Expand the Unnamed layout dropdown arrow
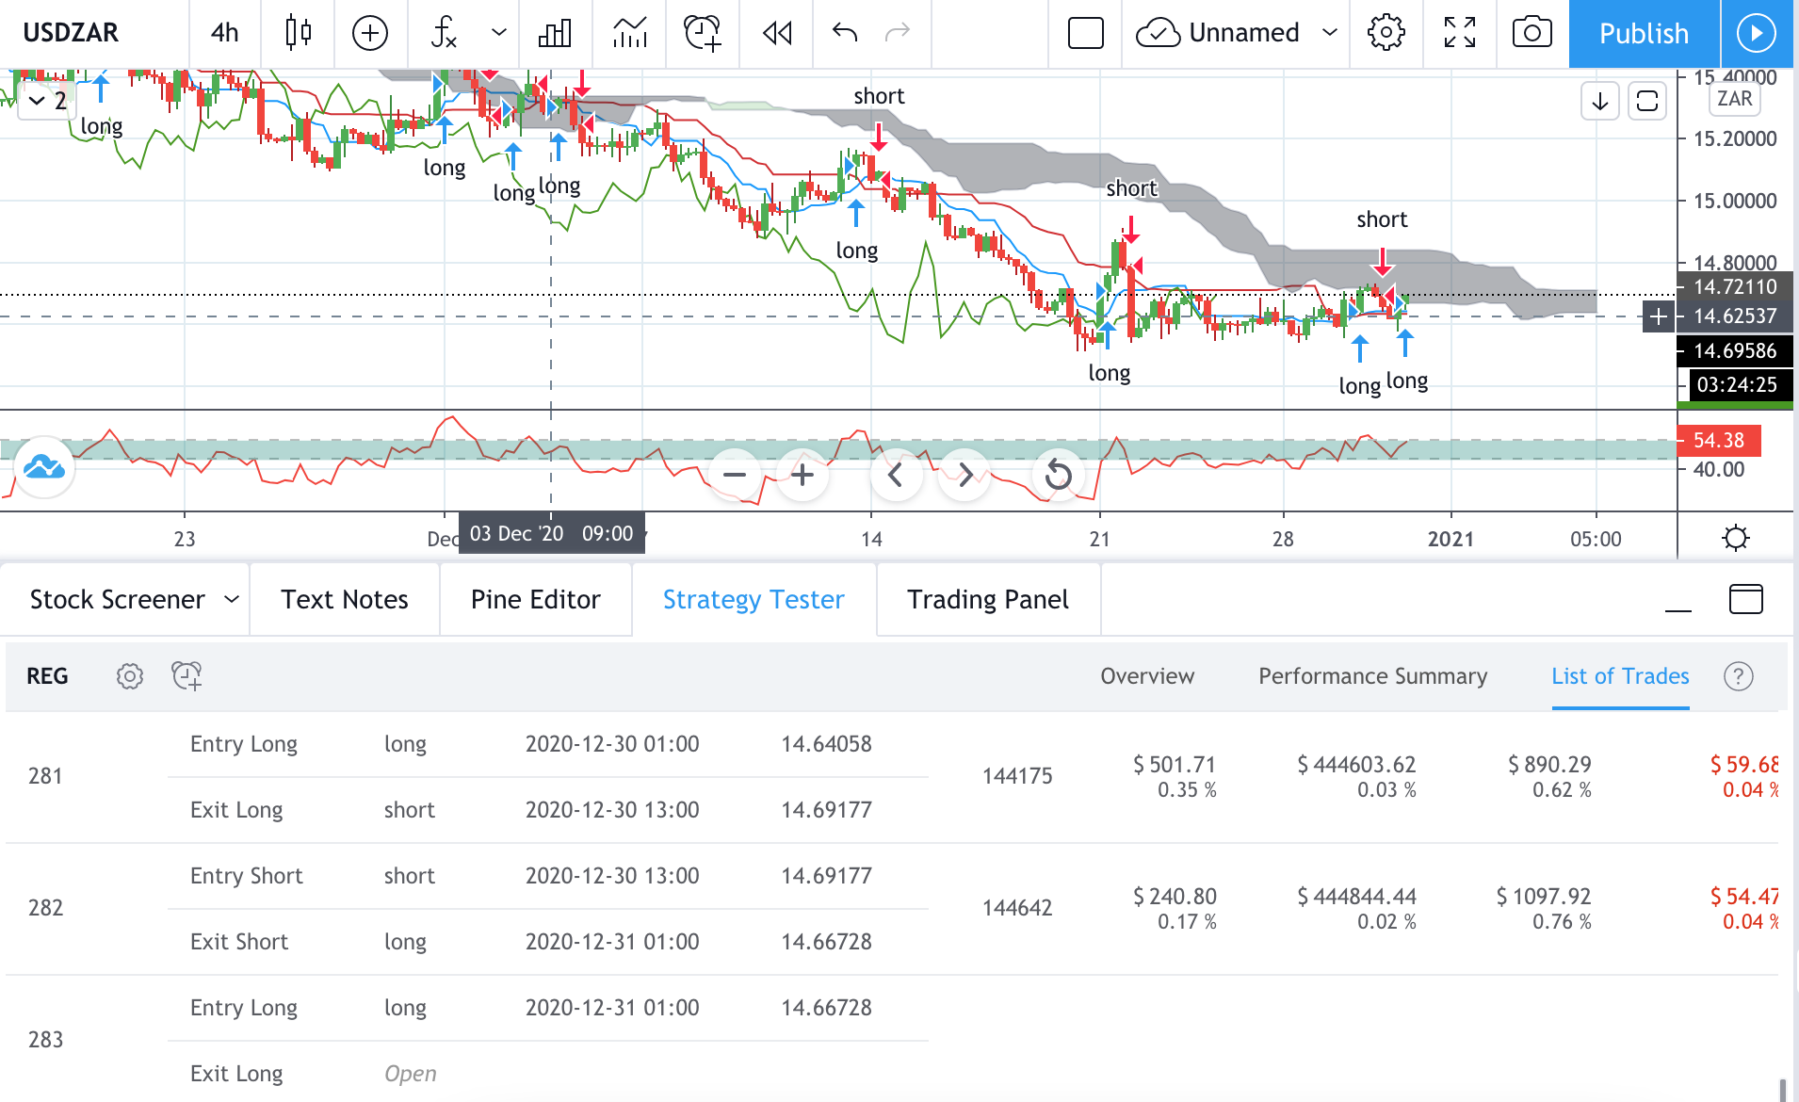This screenshot has width=1799, height=1102. (x=1330, y=33)
